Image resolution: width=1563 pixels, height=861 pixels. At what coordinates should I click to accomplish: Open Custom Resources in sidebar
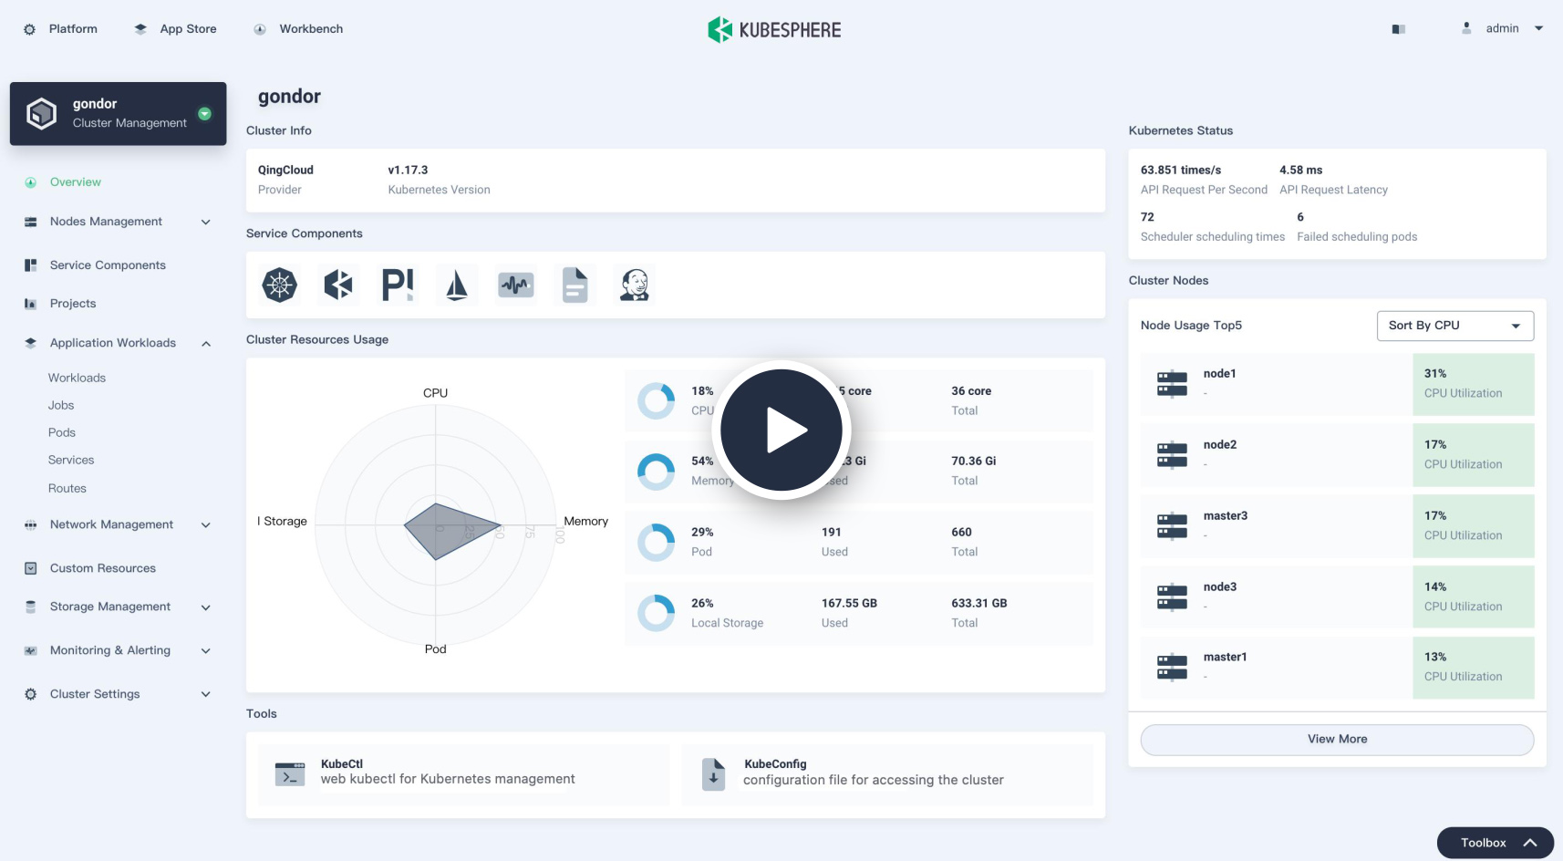(x=103, y=568)
